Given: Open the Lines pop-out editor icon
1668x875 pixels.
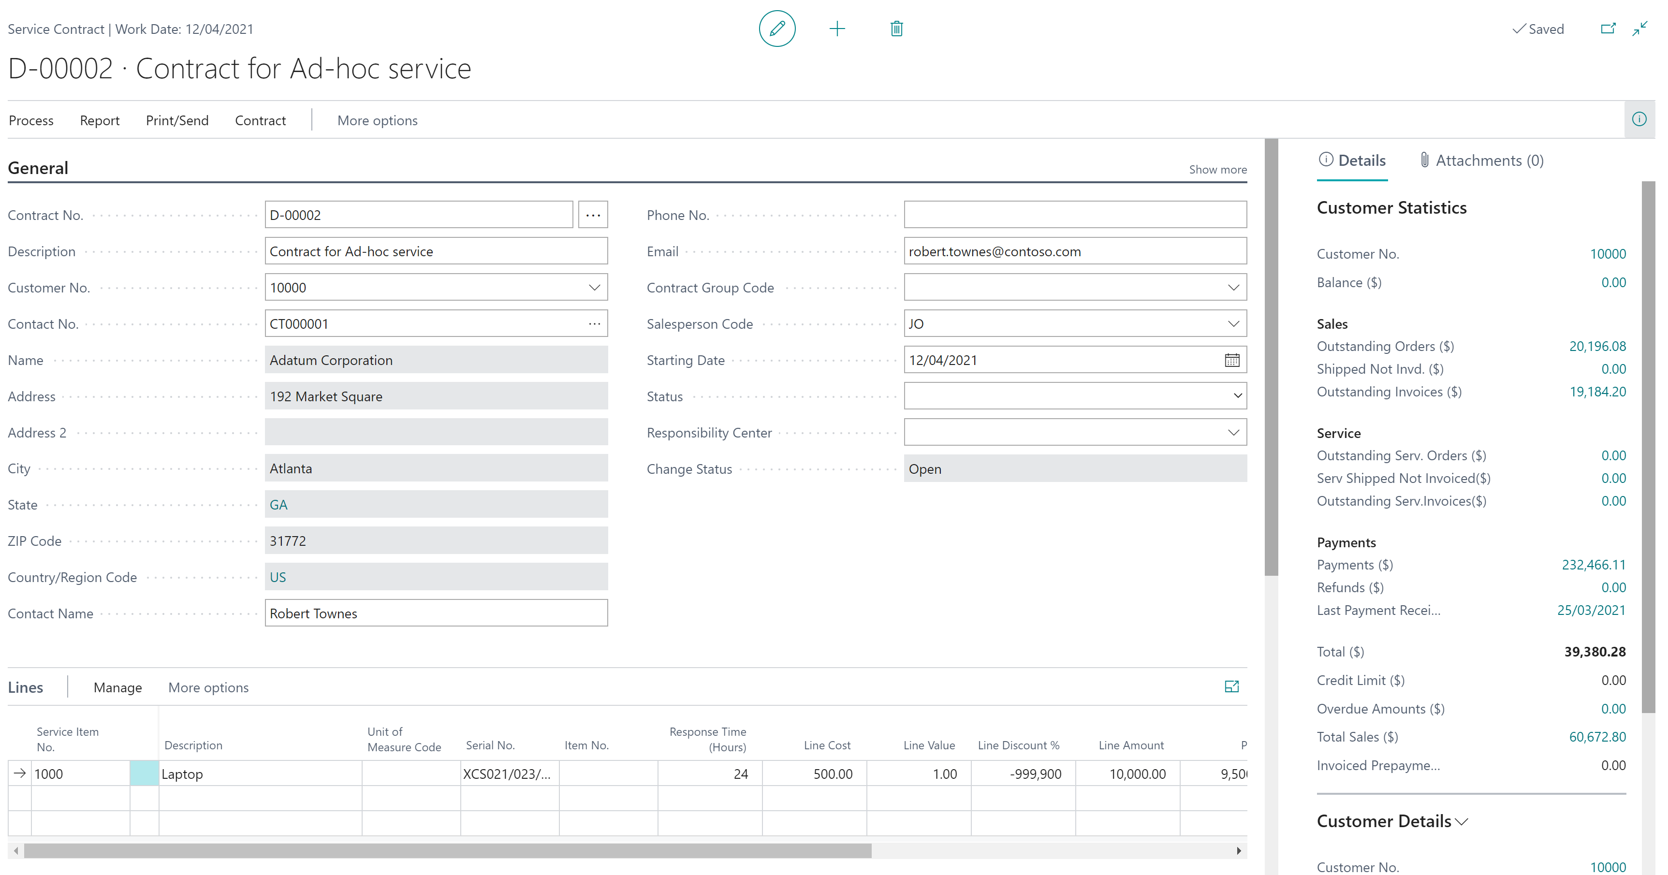Looking at the screenshot, I should click(1231, 686).
